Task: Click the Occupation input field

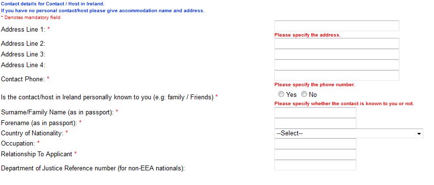Action: pyautogui.click(x=315, y=144)
